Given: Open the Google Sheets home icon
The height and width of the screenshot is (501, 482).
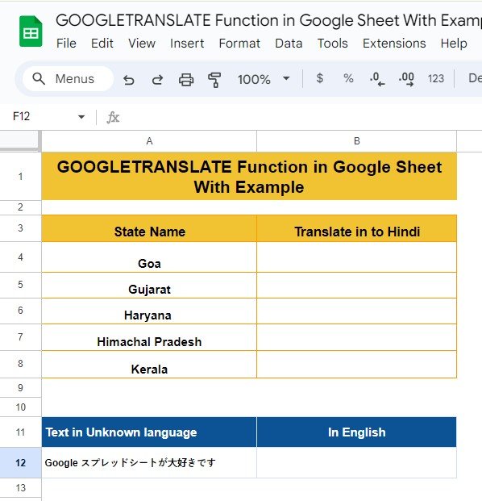Looking at the screenshot, I should pos(31,31).
